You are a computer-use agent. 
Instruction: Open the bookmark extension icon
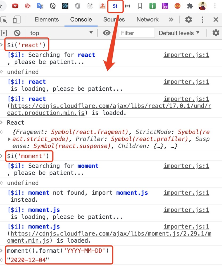140,6
